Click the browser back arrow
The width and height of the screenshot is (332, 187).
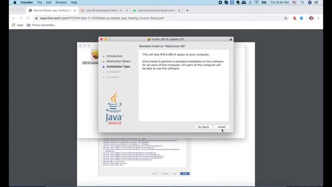[14, 18]
